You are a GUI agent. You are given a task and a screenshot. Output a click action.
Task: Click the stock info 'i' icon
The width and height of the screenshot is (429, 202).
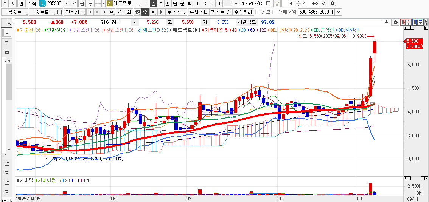pos(146,3)
